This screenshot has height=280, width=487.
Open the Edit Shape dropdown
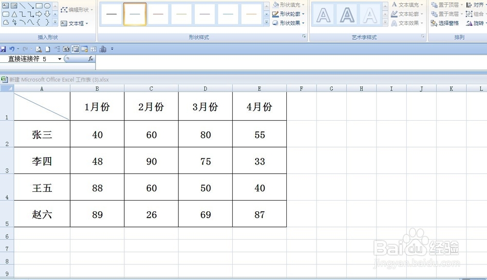click(x=77, y=10)
